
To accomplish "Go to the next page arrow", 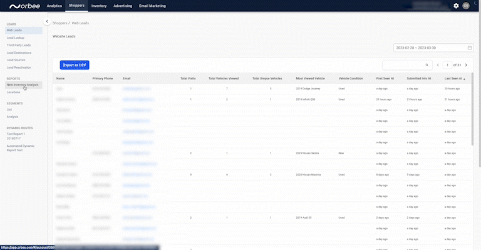I will [x=466, y=65].
